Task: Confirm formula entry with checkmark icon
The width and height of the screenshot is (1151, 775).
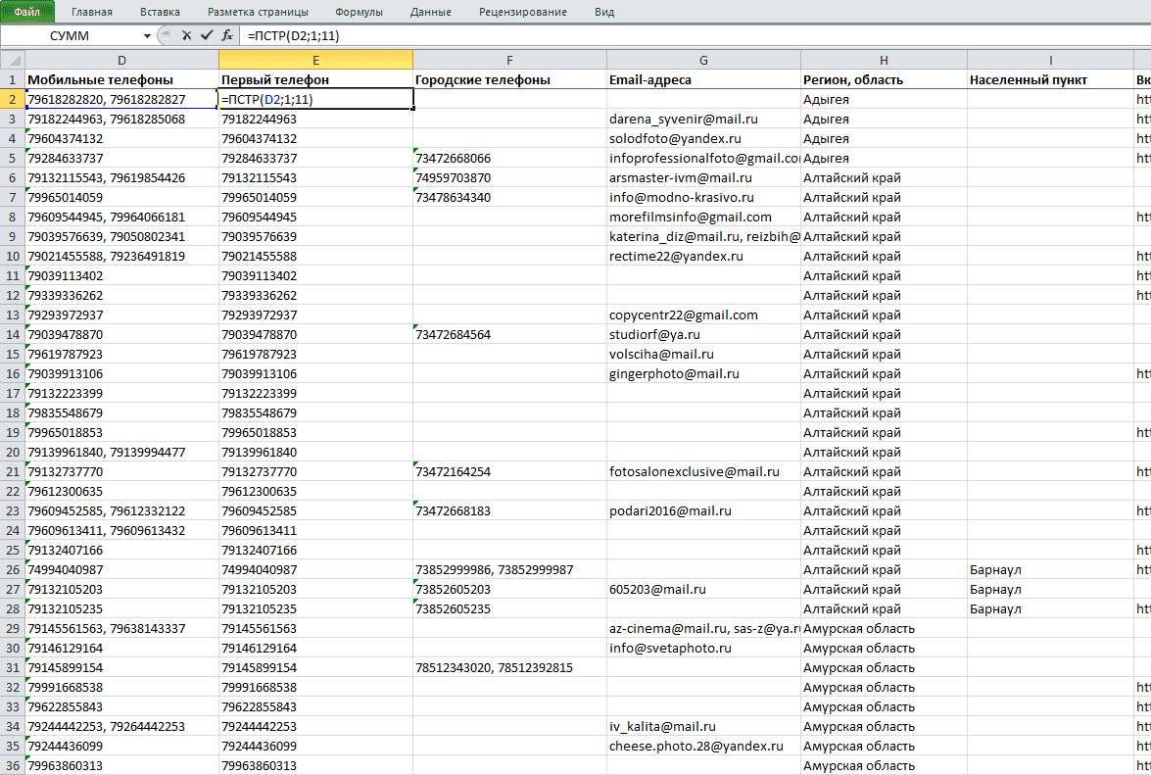Action: tap(207, 35)
